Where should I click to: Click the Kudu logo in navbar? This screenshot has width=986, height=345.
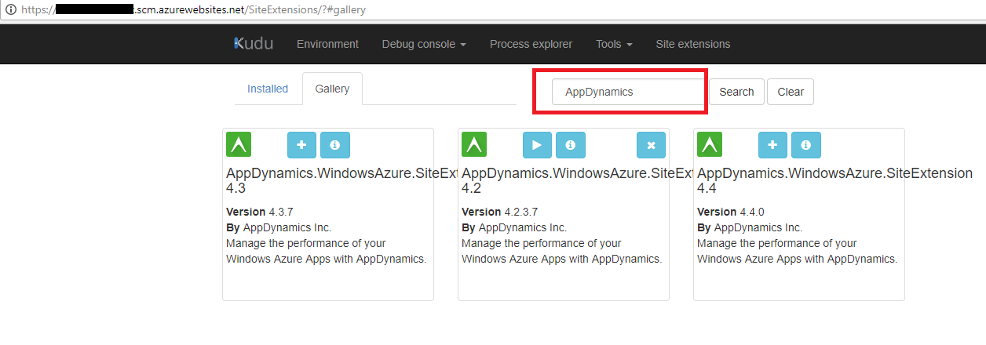254,44
